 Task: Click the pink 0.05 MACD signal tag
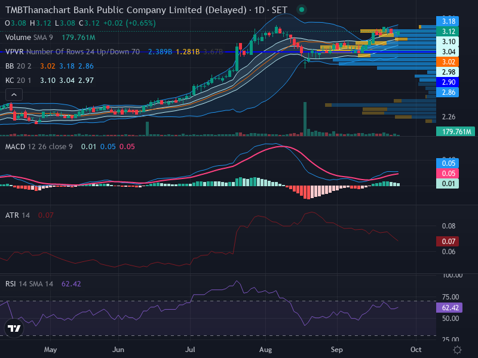click(448, 174)
